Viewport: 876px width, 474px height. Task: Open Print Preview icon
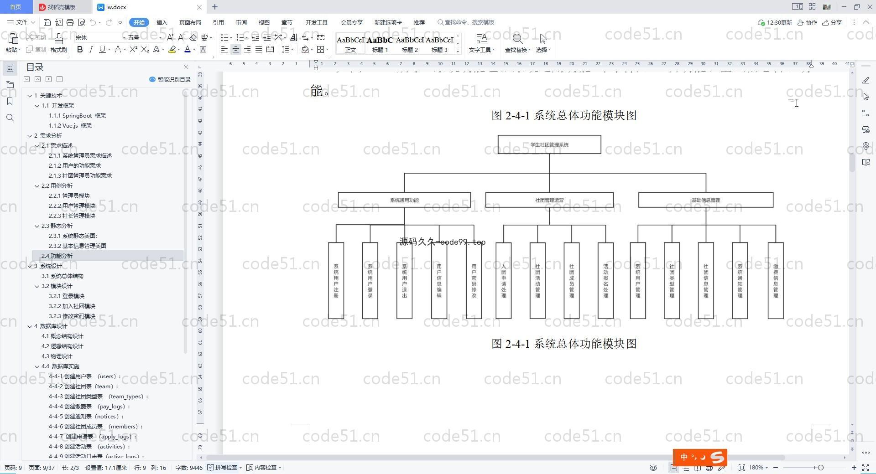click(82, 22)
